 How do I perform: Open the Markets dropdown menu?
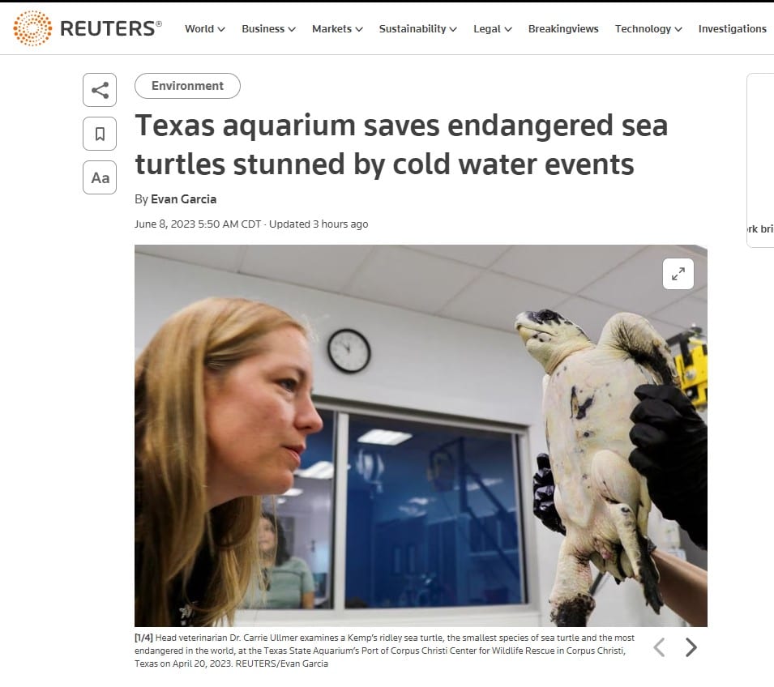click(337, 28)
